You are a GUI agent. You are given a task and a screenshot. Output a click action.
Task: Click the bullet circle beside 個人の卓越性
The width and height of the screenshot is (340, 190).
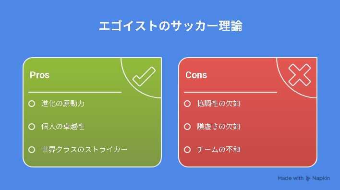tap(32, 127)
